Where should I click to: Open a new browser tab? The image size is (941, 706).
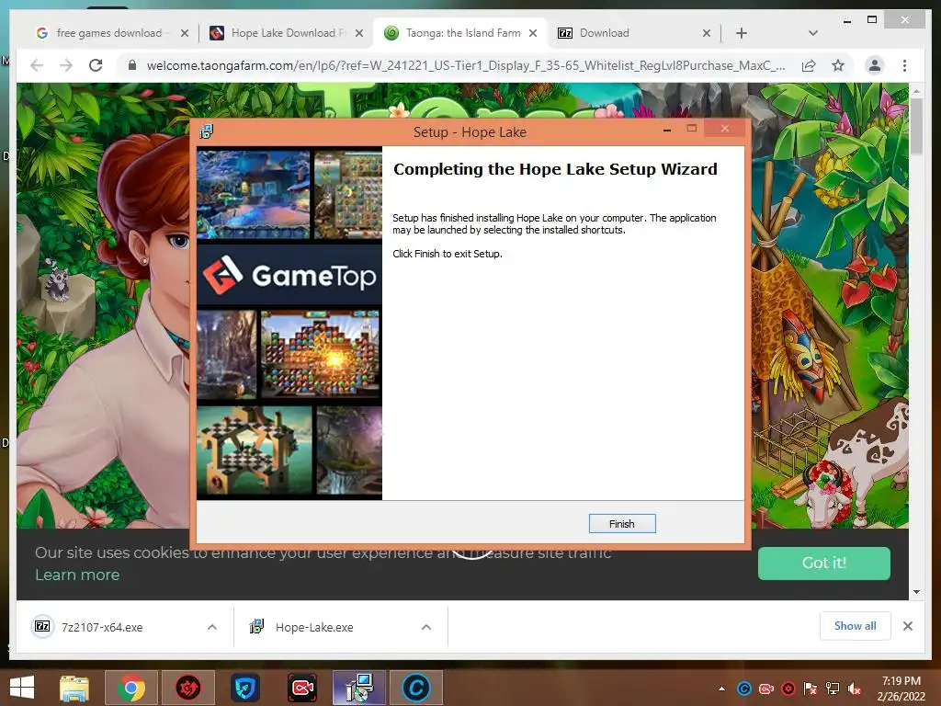[x=742, y=33]
